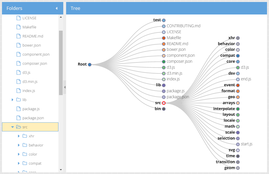The width and height of the screenshot is (269, 174).
Task: Toggle the bin node in tree diagram
Action: [x=164, y=109]
